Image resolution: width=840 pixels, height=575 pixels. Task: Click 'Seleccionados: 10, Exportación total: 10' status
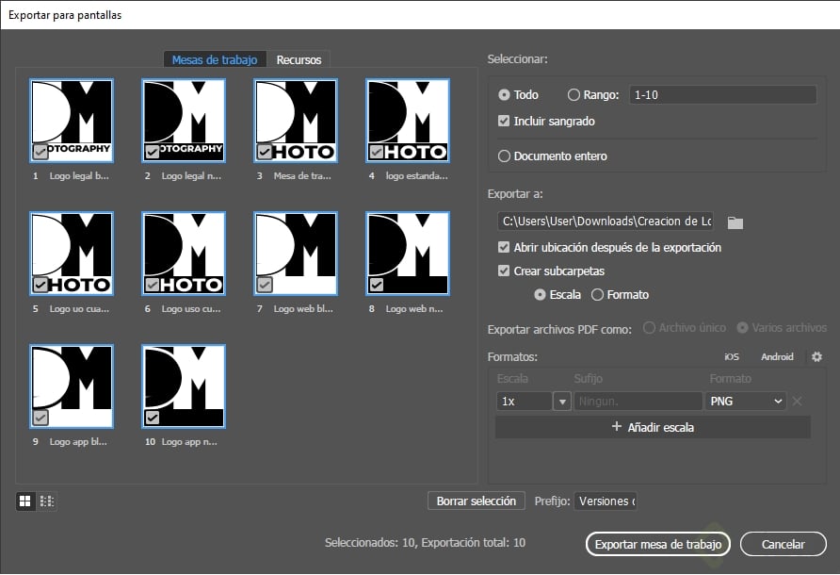pyautogui.click(x=425, y=543)
